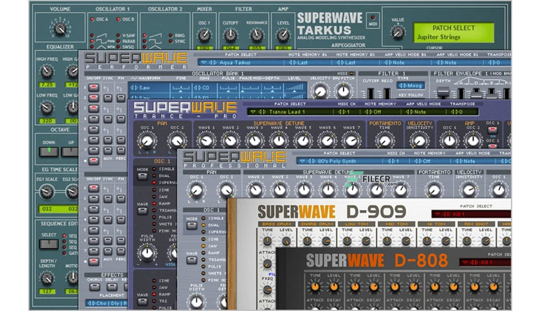The height and width of the screenshot is (311, 538).
Task: Click the Chorus effect button in Performer
Action: point(95,287)
